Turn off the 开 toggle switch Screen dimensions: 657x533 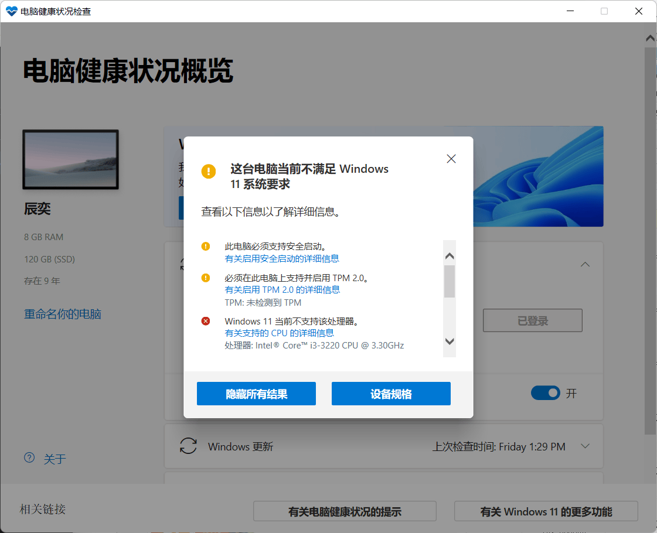click(546, 392)
